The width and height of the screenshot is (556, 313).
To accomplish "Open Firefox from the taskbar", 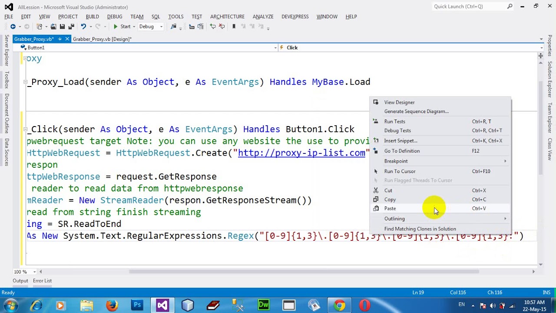I will (x=112, y=305).
